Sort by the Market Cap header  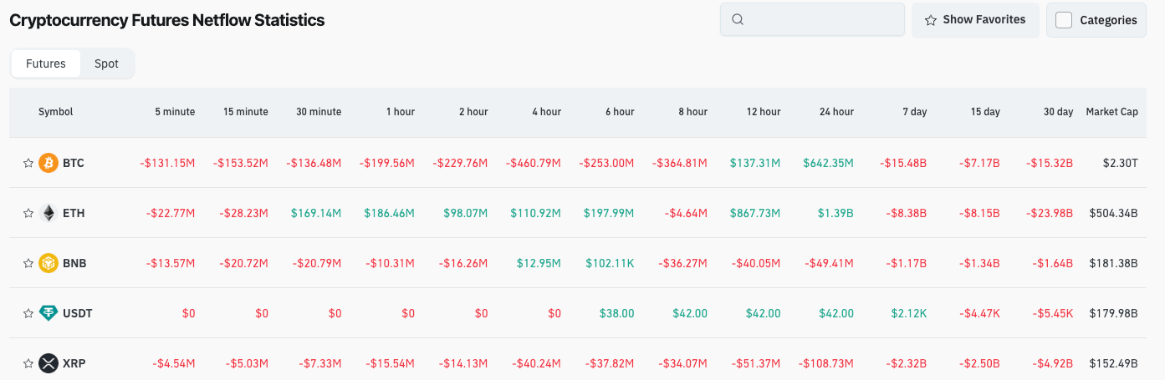pos(1111,112)
